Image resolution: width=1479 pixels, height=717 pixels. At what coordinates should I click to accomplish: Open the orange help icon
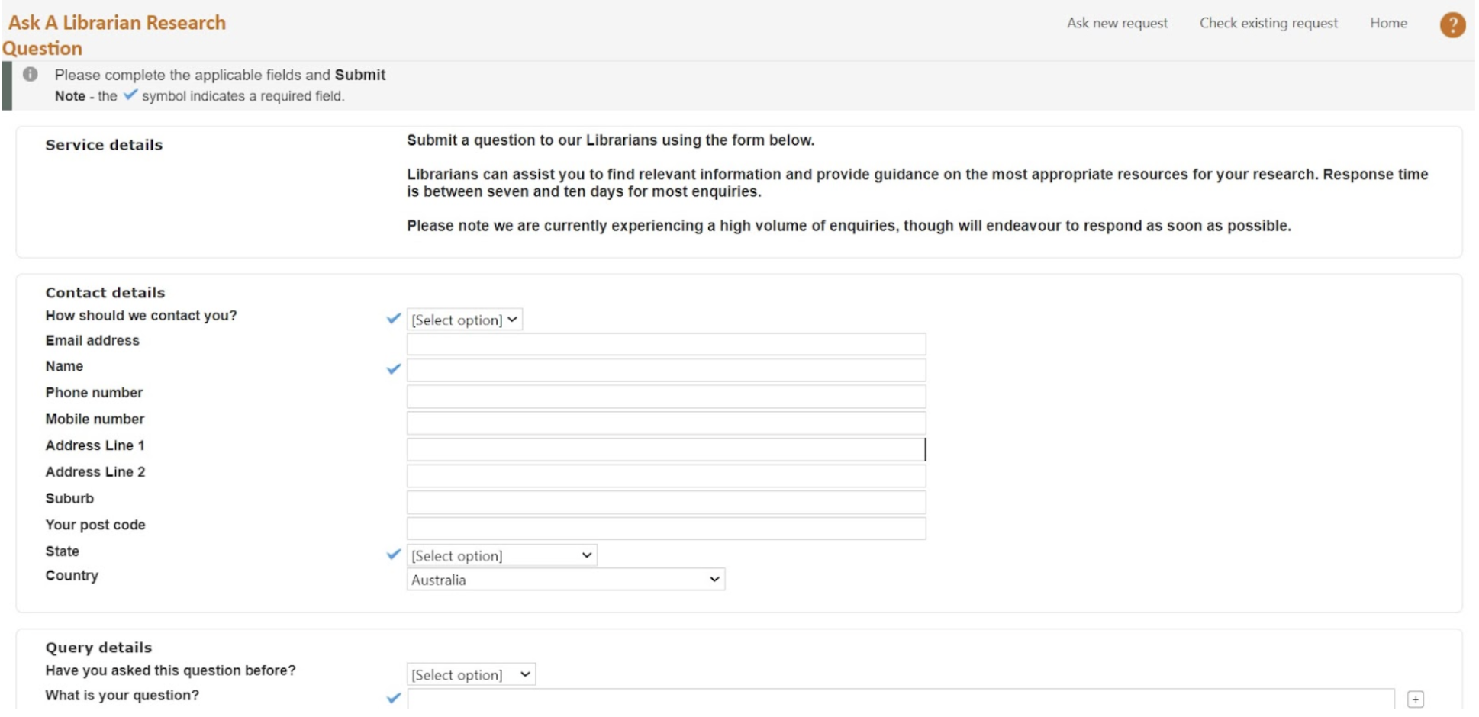click(x=1453, y=24)
